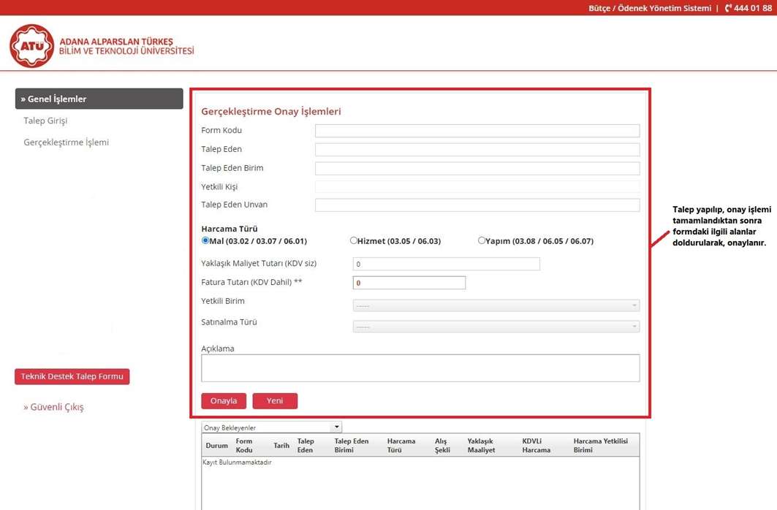777x510 pixels.
Task: Select the Hizmet (03.05 / 06.03) radio button
Action: tap(353, 240)
